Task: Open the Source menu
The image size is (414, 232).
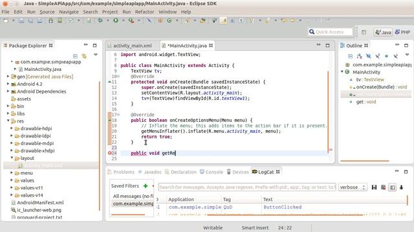Action: click(47, 12)
